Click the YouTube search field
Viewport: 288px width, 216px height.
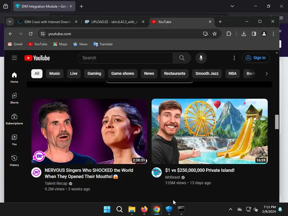(x=125, y=58)
